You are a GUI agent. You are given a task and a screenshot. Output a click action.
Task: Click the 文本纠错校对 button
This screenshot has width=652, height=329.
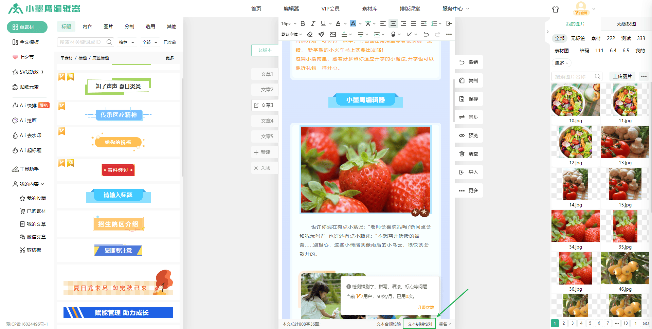[x=420, y=324]
